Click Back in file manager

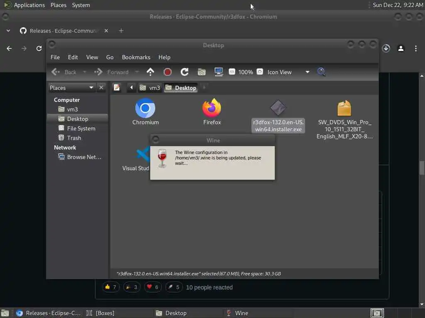pos(64,72)
